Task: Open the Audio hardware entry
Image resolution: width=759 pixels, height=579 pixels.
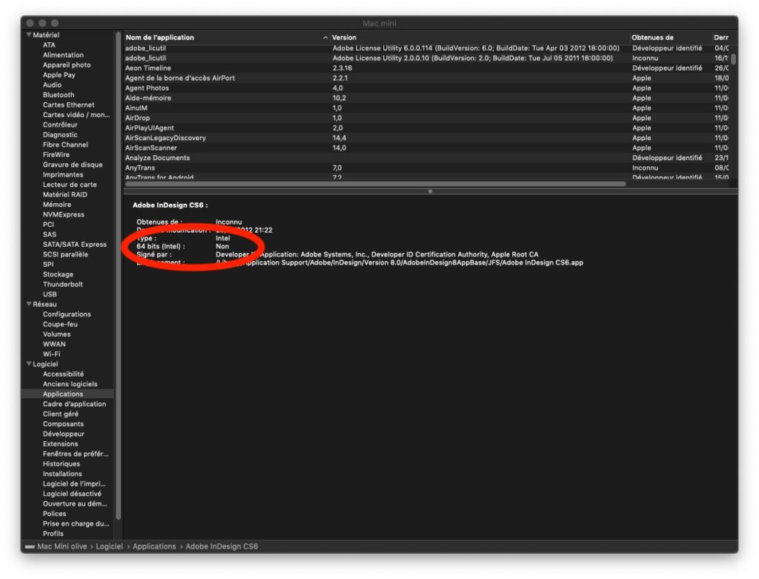Action: click(52, 85)
